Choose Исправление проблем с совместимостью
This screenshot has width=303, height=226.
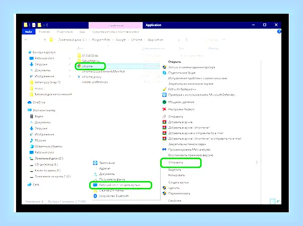coord(197,78)
